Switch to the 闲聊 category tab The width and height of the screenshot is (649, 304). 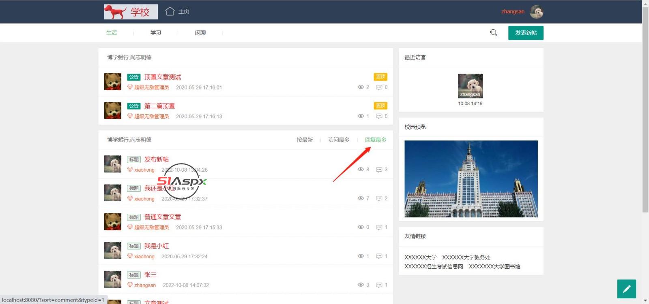(x=200, y=33)
